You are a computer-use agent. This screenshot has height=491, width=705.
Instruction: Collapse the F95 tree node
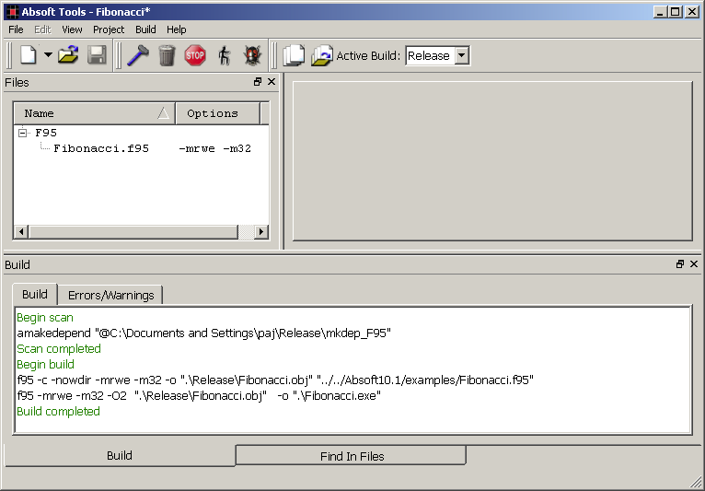point(22,133)
